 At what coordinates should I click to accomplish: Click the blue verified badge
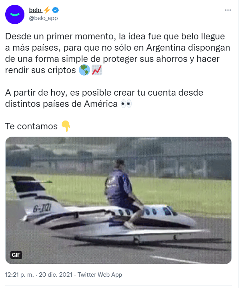click(55, 10)
